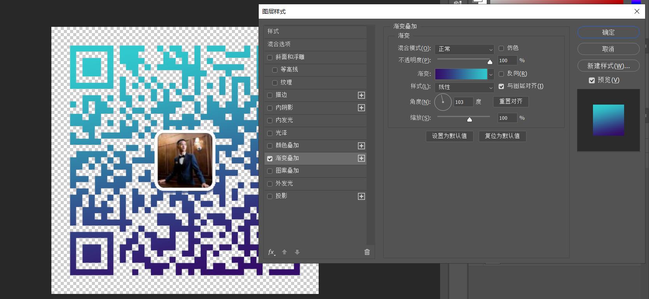Click the 重置对齐 button
Screen dimensions: 649x299
[511, 101]
